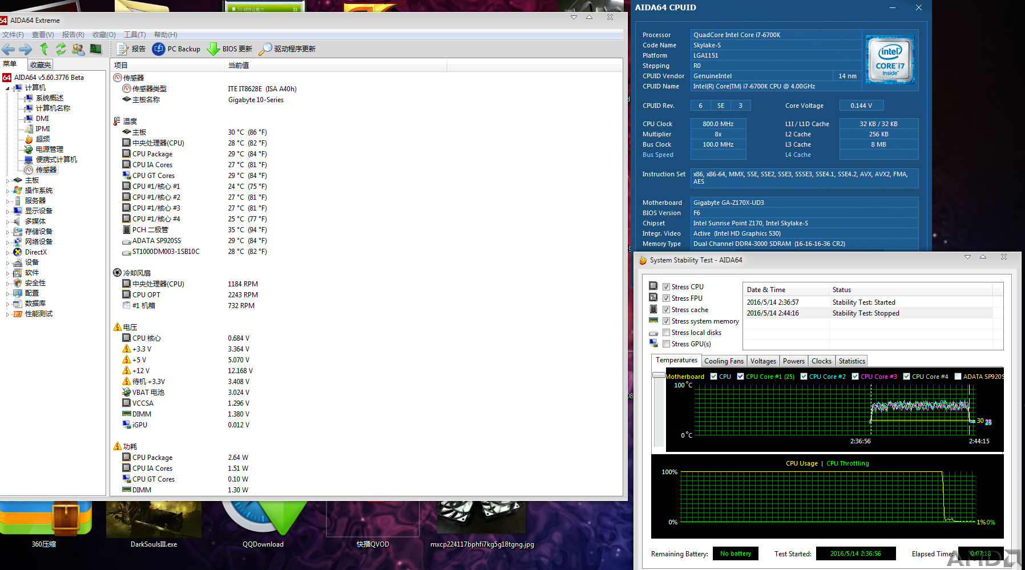Viewport: 1025px width, 570px height.
Task: Toggle the Stress FPU checkbox
Action: (666, 298)
